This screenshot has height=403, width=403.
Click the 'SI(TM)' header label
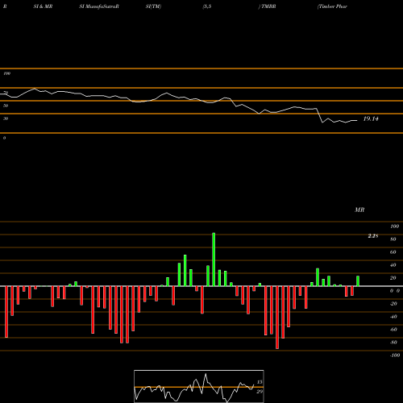point(153,6)
